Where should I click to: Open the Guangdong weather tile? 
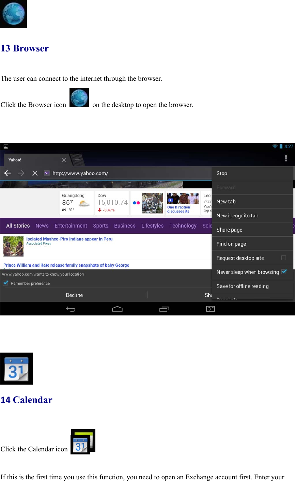pos(77,203)
